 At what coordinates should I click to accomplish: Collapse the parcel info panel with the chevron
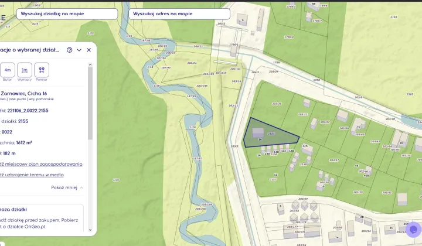(79, 50)
